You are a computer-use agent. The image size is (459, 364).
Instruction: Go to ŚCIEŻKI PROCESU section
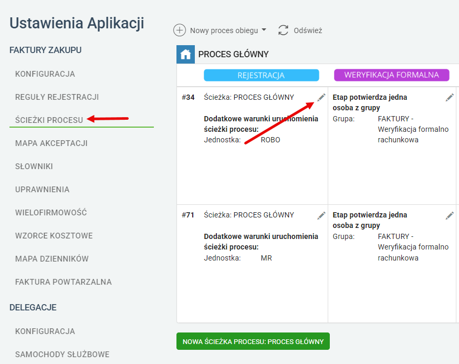tap(49, 120)
